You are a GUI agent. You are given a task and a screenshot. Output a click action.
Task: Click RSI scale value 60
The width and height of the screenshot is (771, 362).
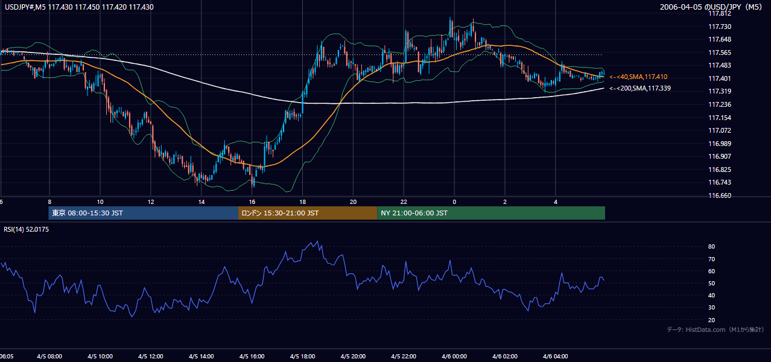pos(711,271)
